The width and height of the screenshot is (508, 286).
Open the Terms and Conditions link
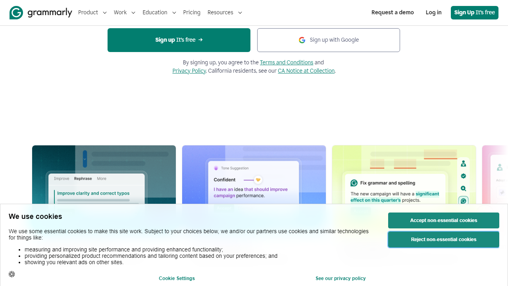click(287, 62)
